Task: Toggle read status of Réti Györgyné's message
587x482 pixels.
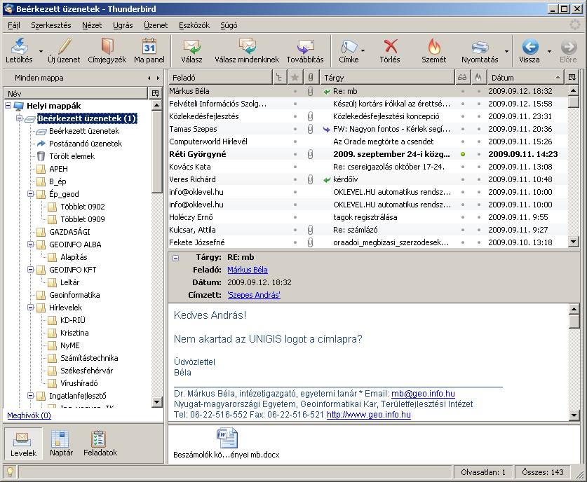Action: tap(463, 154)
